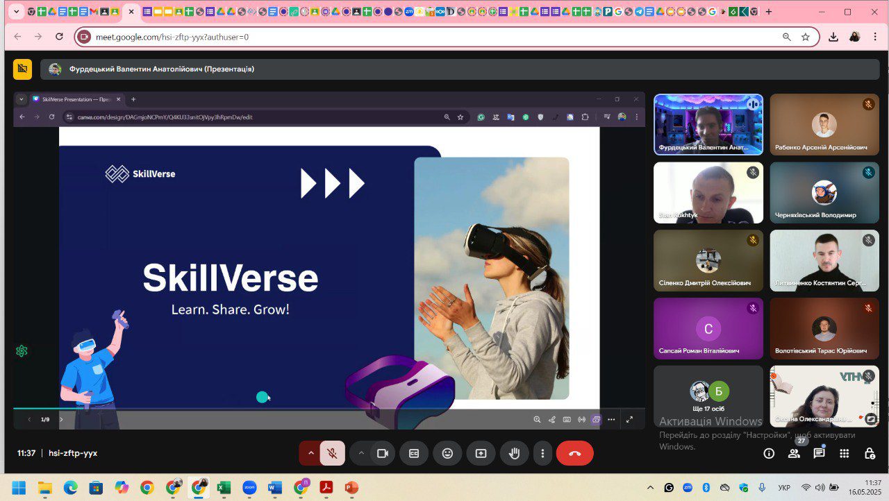
Task: Click ChatGPT-like green icon left of slide
Action: coord(22,351)
